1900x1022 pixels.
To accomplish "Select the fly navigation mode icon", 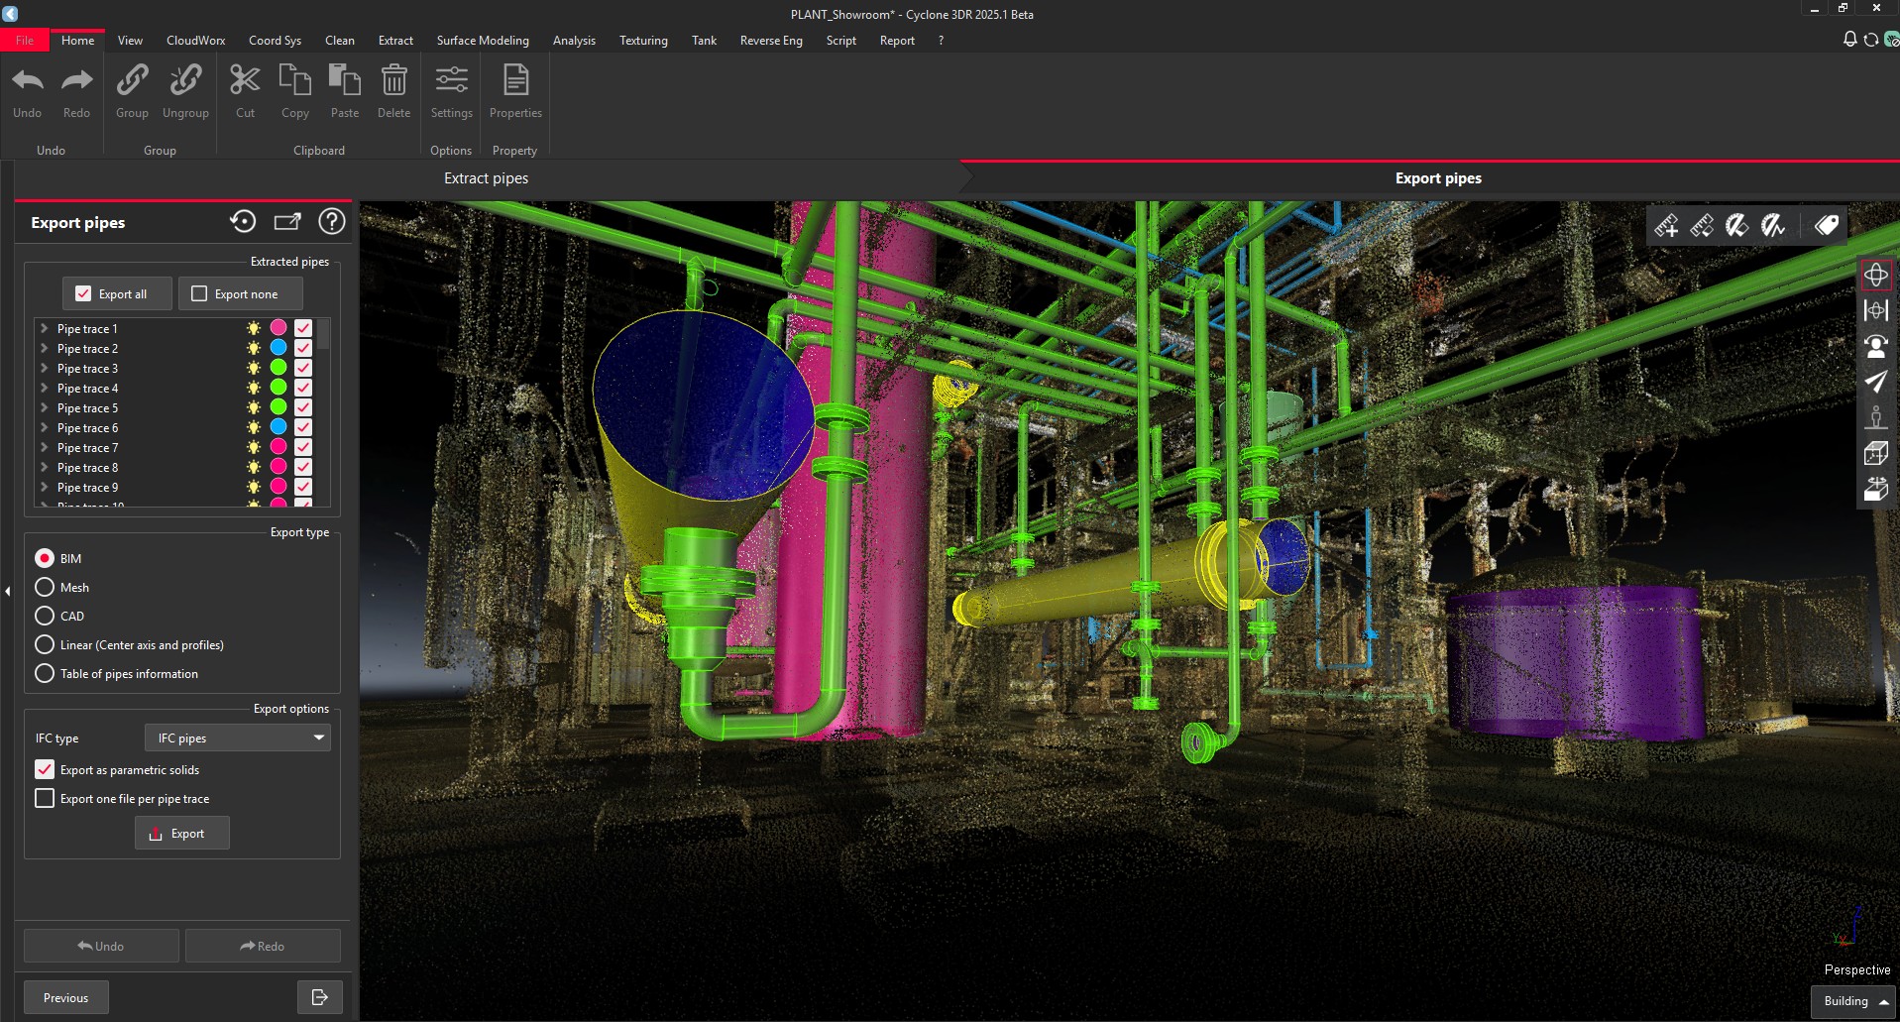I will click(1876, 382).
